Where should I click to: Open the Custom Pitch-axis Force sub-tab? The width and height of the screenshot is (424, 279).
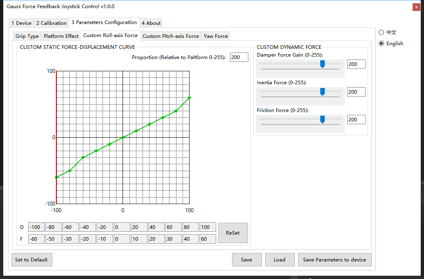coord(171,36)
